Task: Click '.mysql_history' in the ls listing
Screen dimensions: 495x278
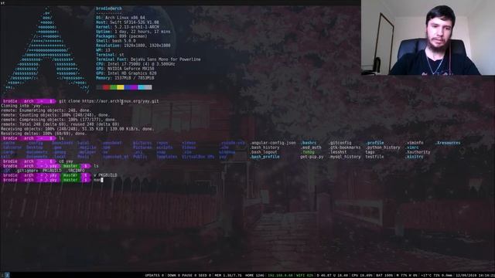Action: coord(344,157)
